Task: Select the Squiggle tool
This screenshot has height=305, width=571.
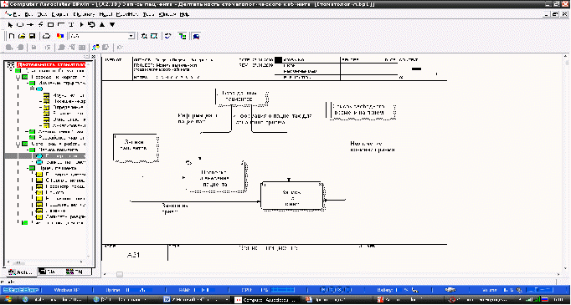Action: 41,25
